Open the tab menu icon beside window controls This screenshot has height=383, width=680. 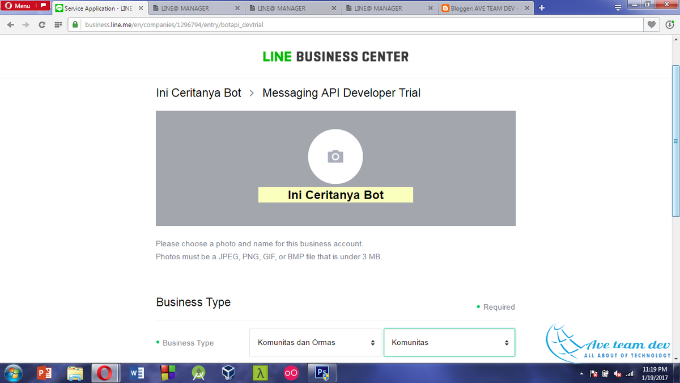pyautogui.click(x=618, y=8)
